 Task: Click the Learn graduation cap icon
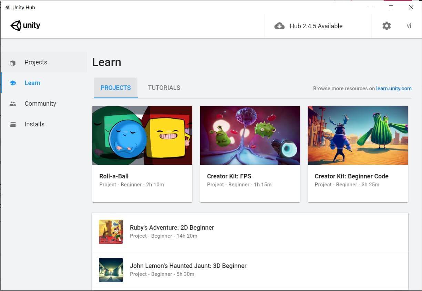(13, 83)
